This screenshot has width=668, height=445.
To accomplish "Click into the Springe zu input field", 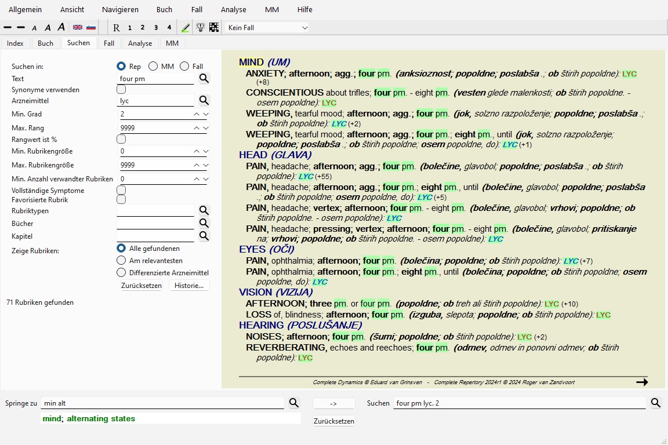I will point(164,403).
